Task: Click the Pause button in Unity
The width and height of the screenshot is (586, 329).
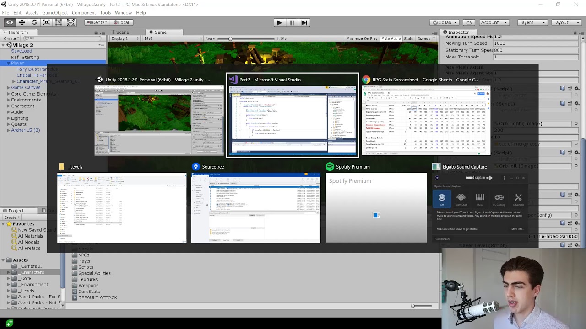Action: [292, 22]
